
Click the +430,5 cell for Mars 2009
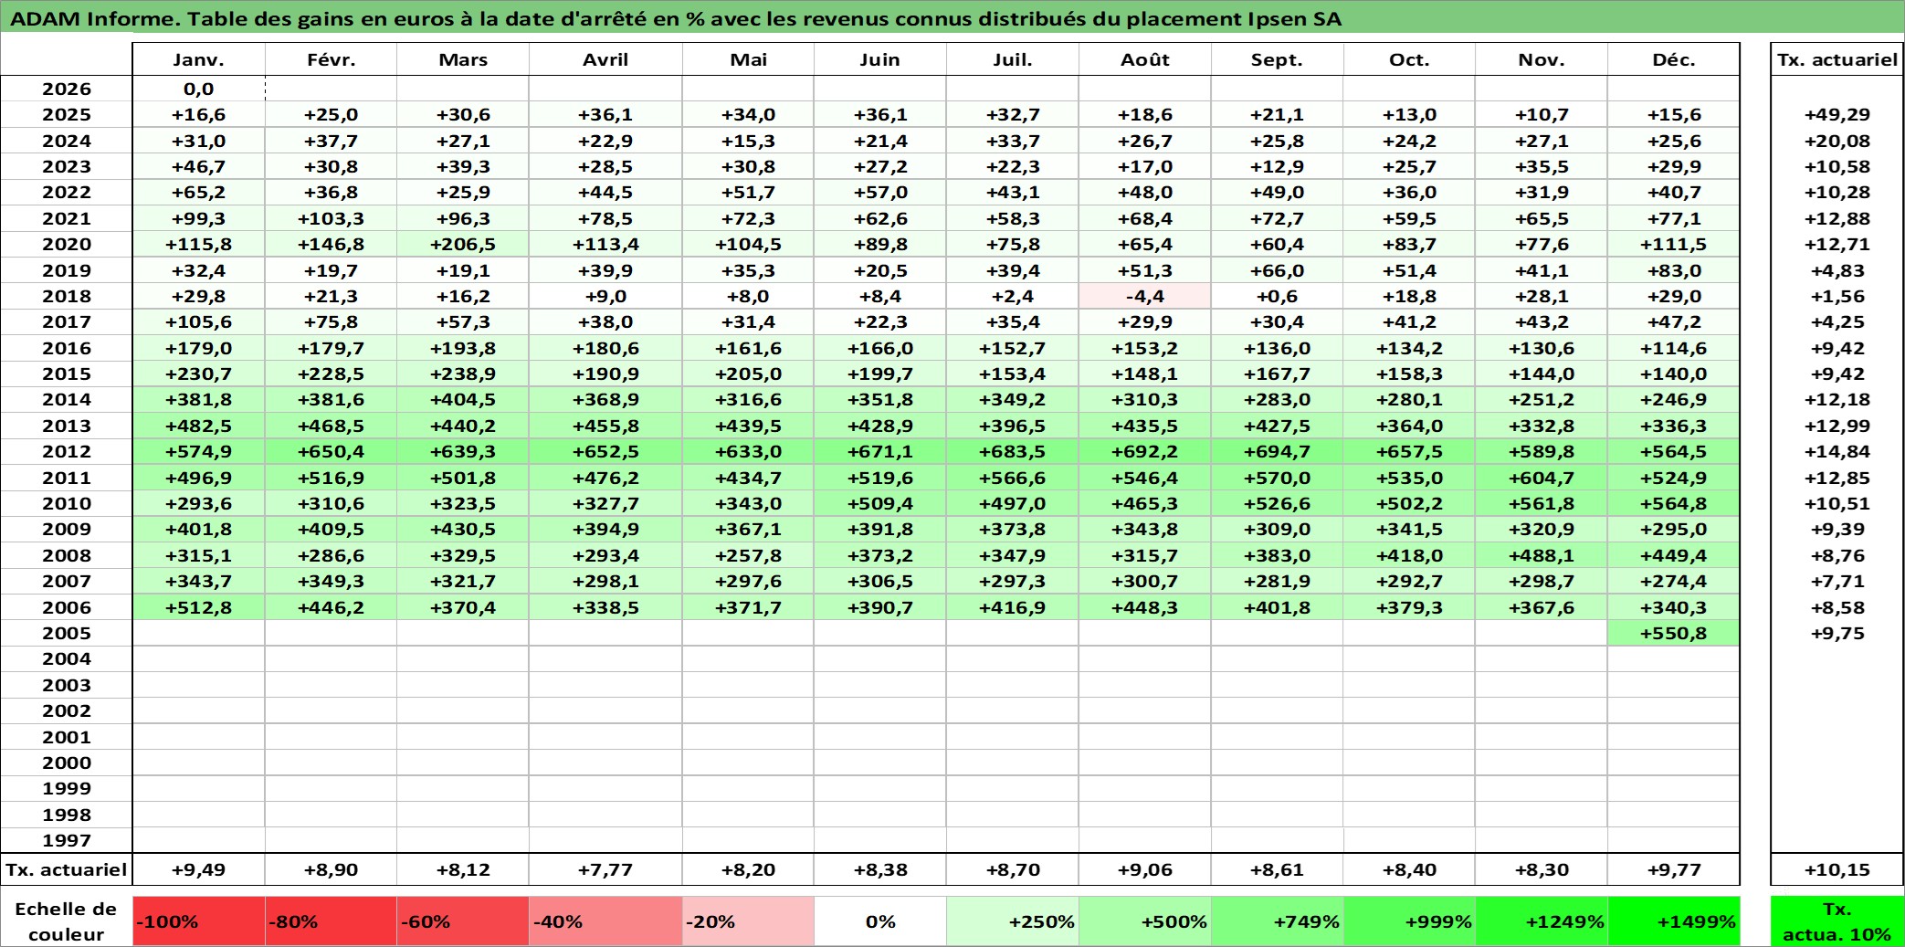point(463,529)
